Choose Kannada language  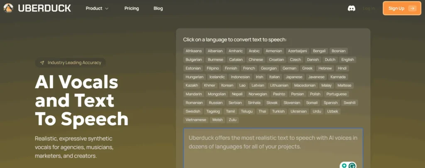pos(338,77)
